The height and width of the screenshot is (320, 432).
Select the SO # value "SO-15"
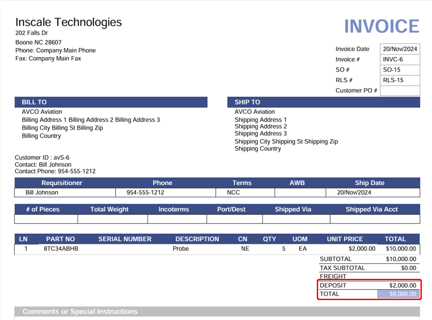point(392,70)
